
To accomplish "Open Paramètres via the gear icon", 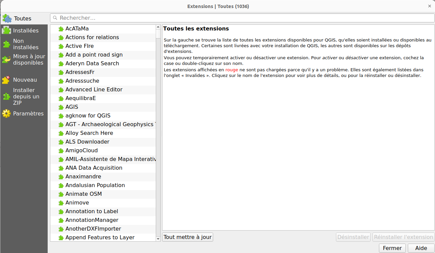I will 7,113.
